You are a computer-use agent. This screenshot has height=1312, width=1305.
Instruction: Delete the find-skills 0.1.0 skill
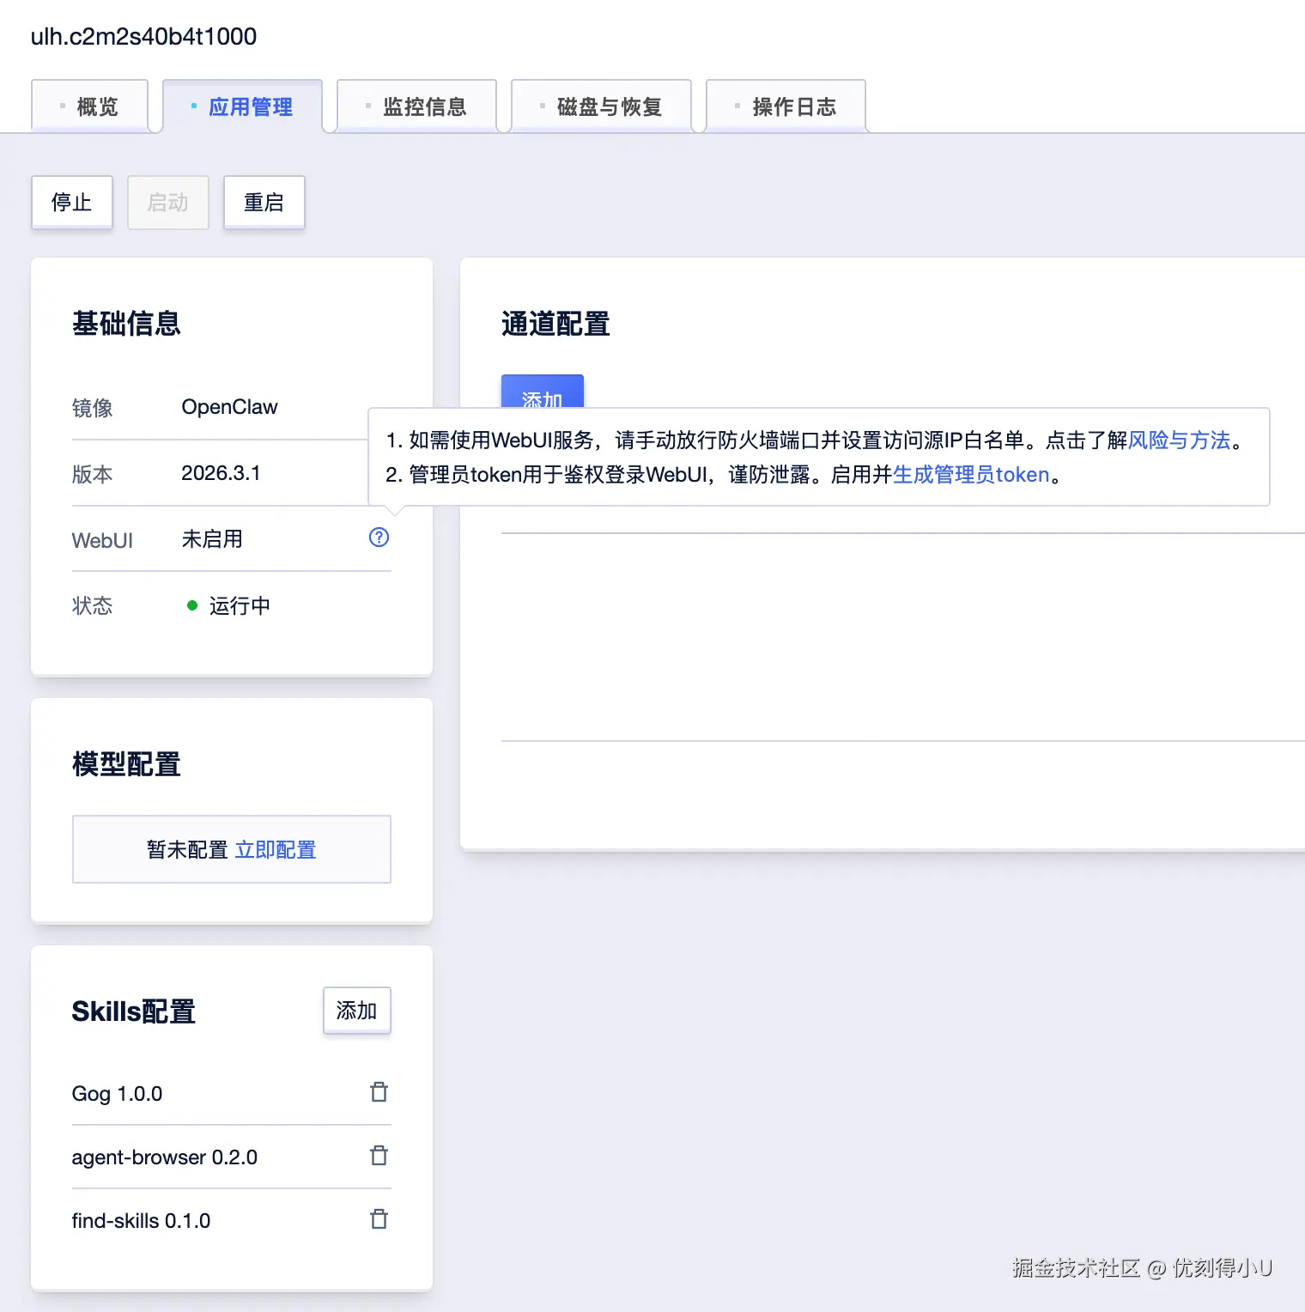(379, 1219)
